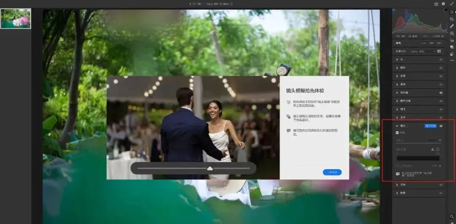The image size is (456, 224).
Task: Select the Healing brush tool
Action: point(452,26)
